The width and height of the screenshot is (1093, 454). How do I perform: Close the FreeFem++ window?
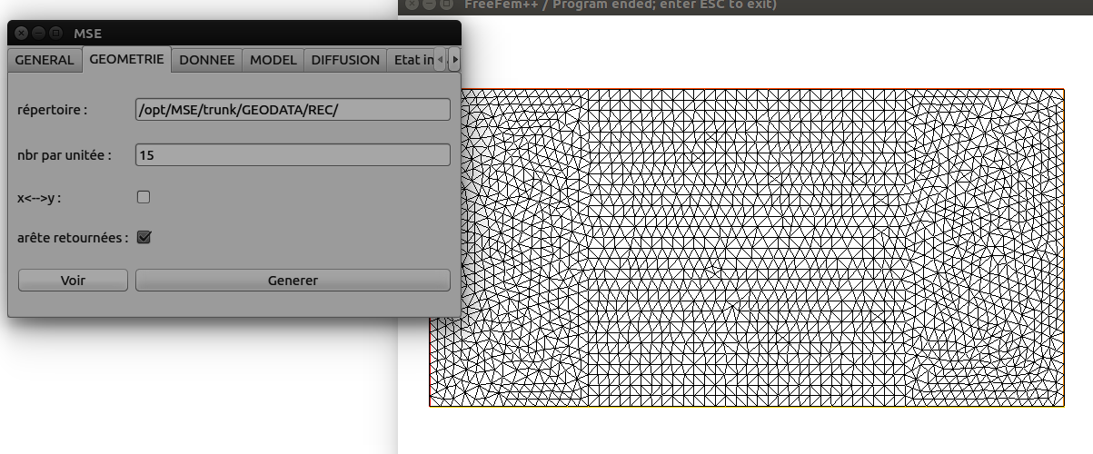tap(412, 5)
